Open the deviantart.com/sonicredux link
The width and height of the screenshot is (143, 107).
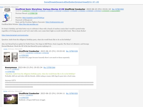point(15,35)
